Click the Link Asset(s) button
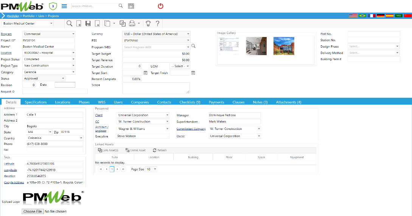 coord(108,150)
